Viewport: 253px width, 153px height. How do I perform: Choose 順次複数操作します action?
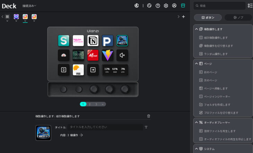coord(213,38)
